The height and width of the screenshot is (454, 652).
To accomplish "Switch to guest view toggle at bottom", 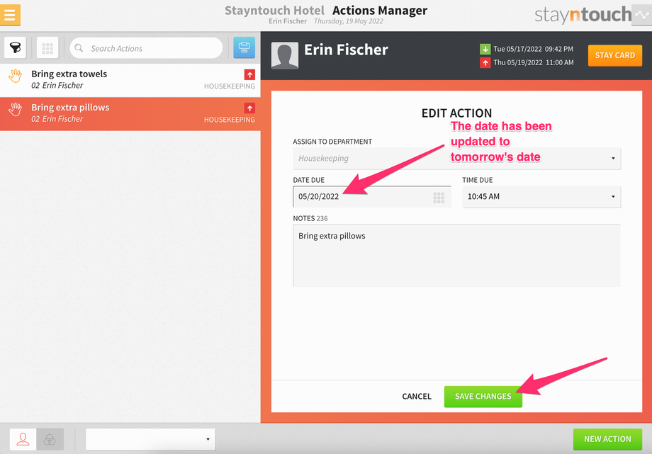I will (x=23, y=439).
